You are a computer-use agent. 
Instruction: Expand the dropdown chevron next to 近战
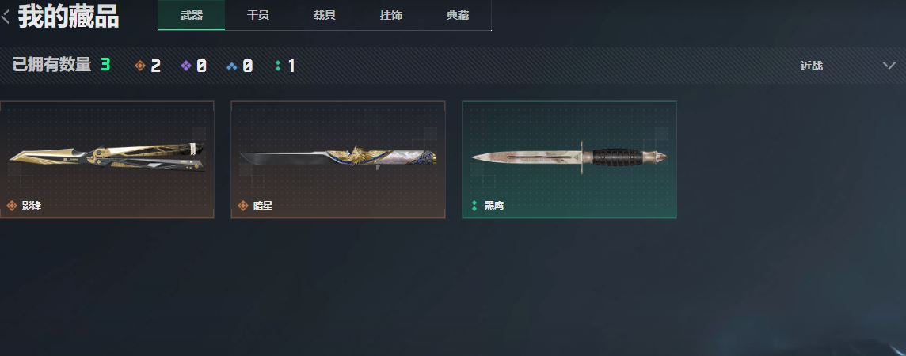(x=889, y=66)
